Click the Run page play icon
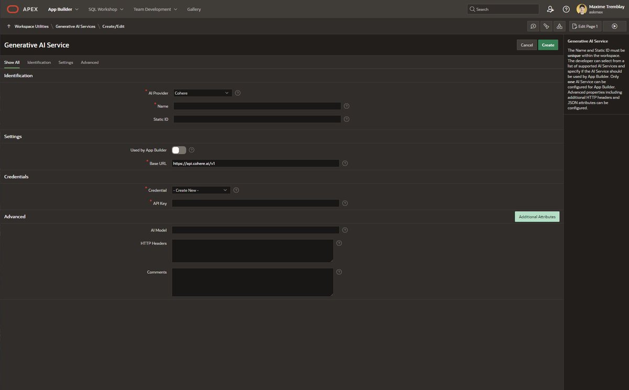 [614, 26]
